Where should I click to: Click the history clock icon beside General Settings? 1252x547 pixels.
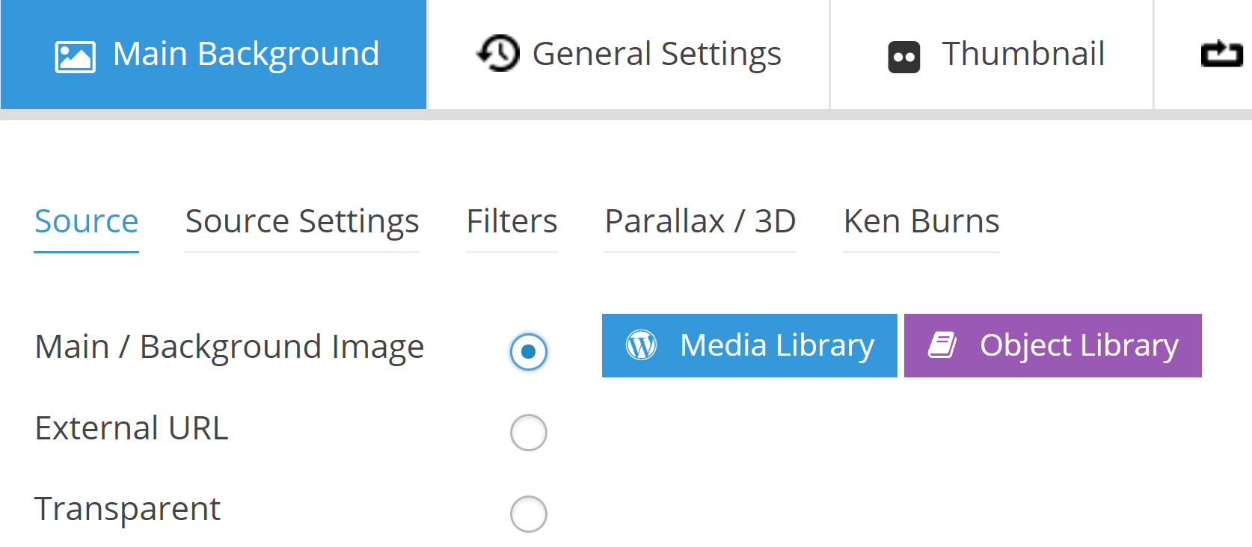pos(498,54)
